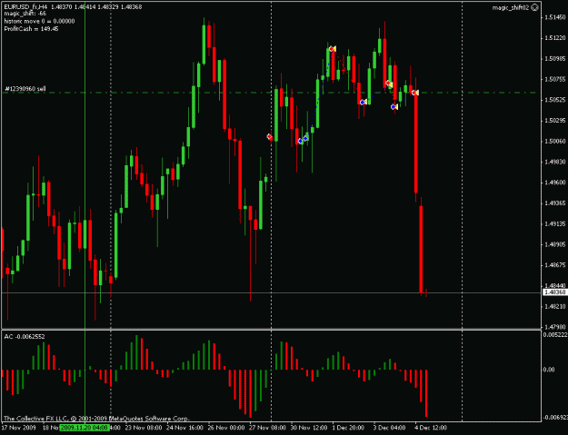The height and width of the screenshot is (435, 568).
Task: Click the 1.50295 price scale value
Action: coord(555,121)
